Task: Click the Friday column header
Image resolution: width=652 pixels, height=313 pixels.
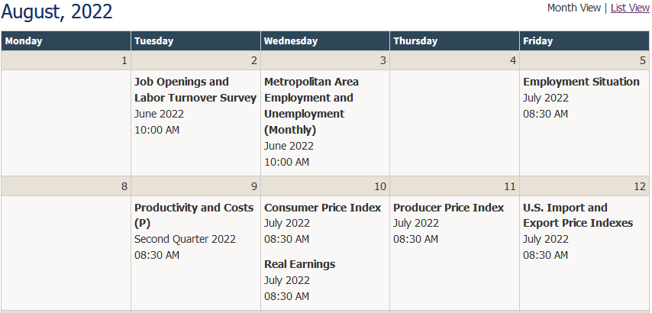Action: click(x=584, y=40)
